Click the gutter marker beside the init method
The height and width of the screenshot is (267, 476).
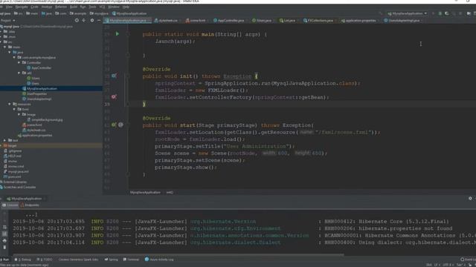[114, 76]
